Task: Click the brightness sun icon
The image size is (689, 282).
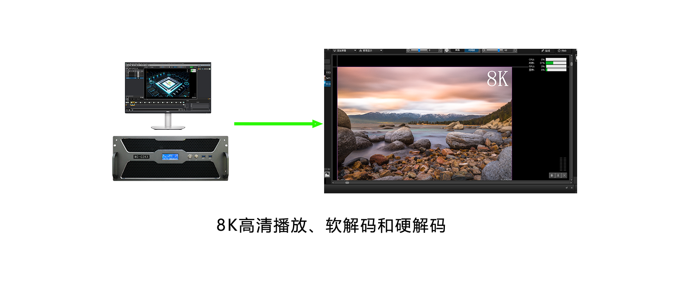Action: [x=408, y=50]
